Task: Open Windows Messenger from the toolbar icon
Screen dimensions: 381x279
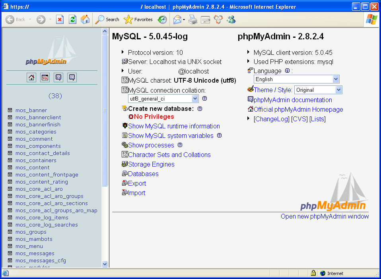Action: [231, 19]
